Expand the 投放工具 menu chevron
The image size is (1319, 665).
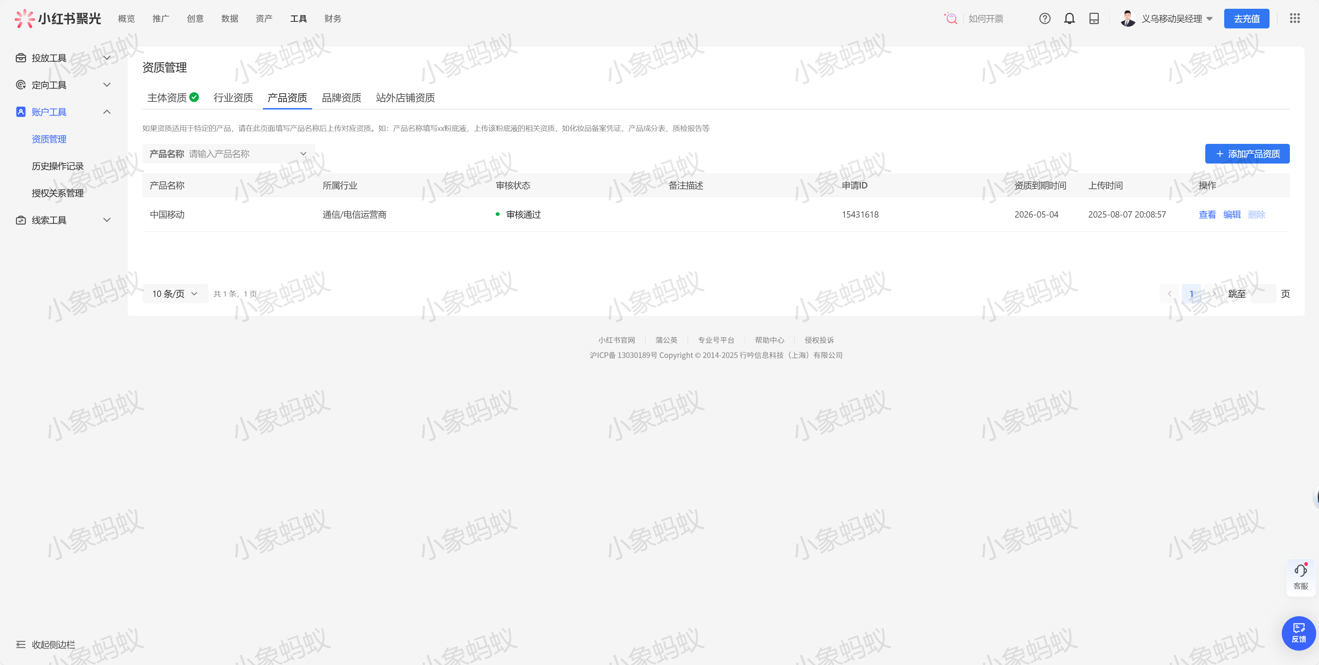(107, 58)
